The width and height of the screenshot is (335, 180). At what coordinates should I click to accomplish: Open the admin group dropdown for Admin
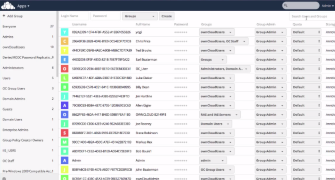tap(213, 160)
